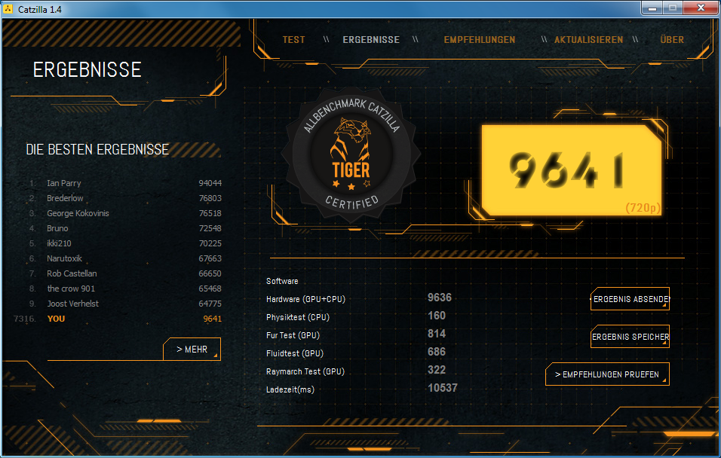The image size is (721, 458).
Task: Select ikki210 leaderboard entry
Action: pyautogui.click(x=124, y=243)
